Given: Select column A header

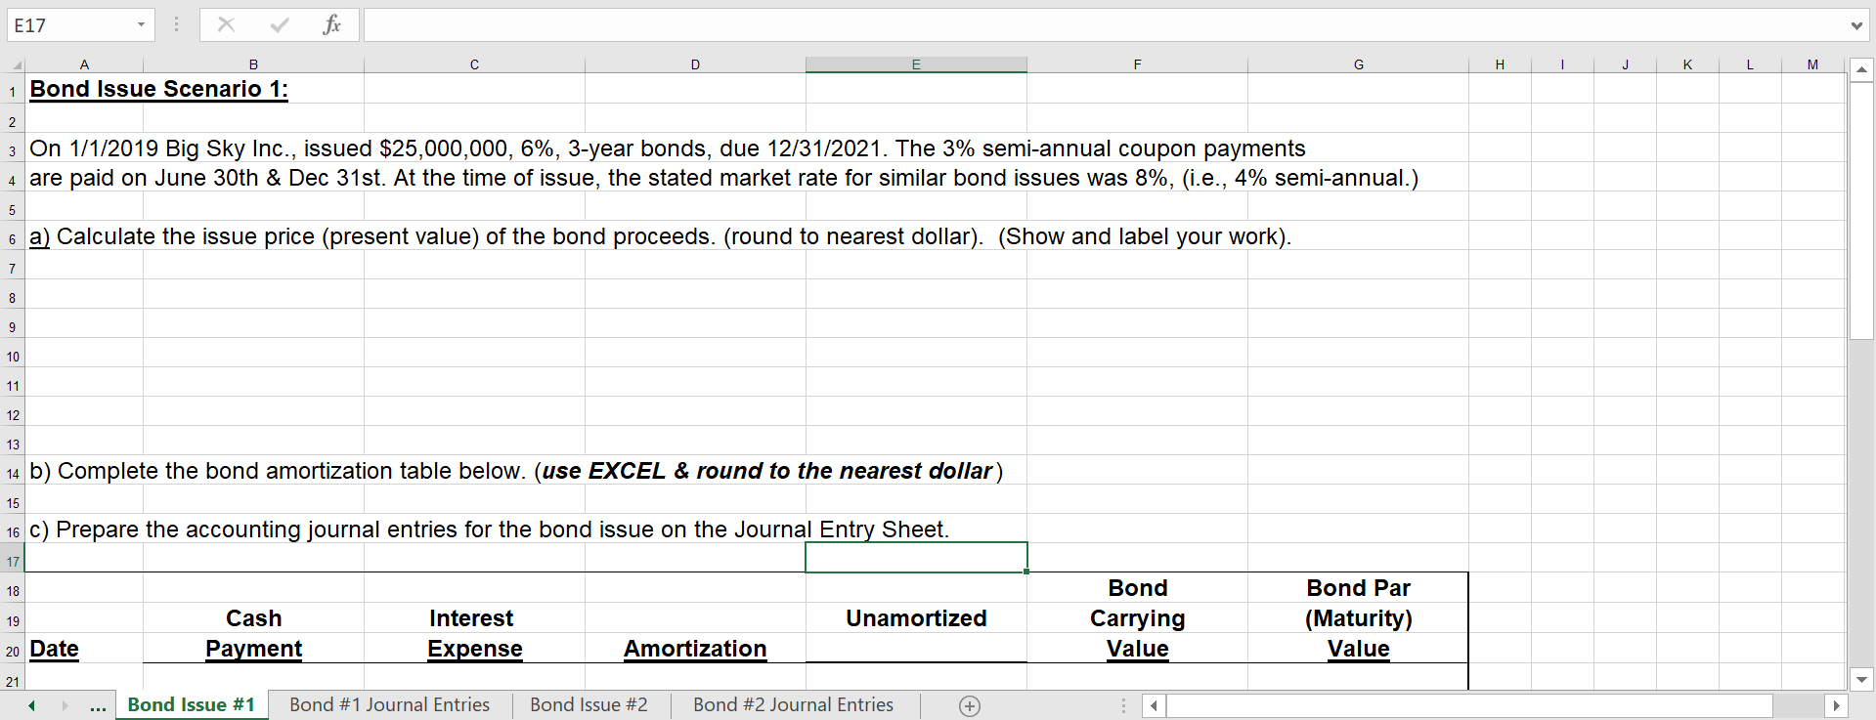Looking at the screenshot, I should click(84, 64).
